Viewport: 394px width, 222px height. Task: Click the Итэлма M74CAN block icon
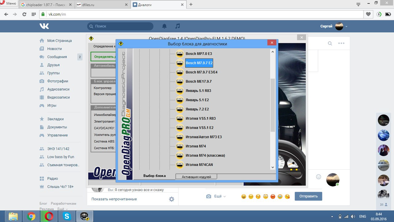click(x=180, y=165)
